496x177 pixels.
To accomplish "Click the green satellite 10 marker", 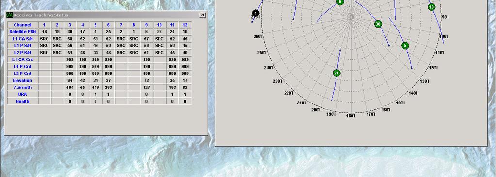I will tap(432, 7).
